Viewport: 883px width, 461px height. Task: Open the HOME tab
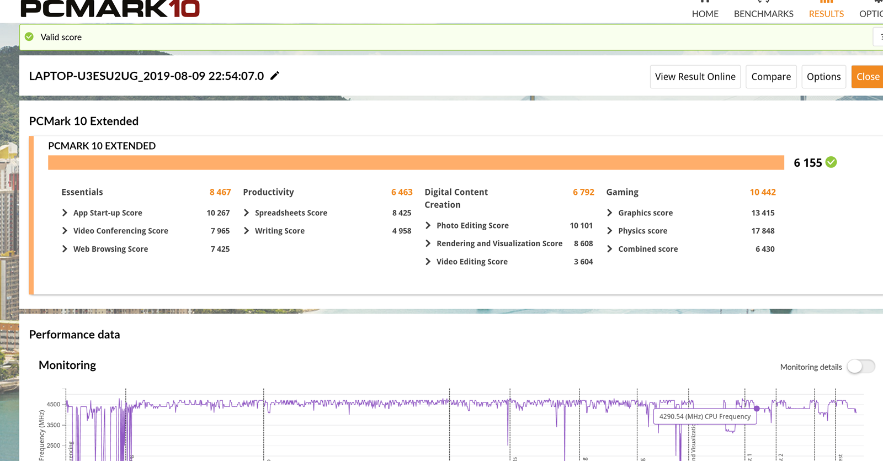tap(705, 13)
